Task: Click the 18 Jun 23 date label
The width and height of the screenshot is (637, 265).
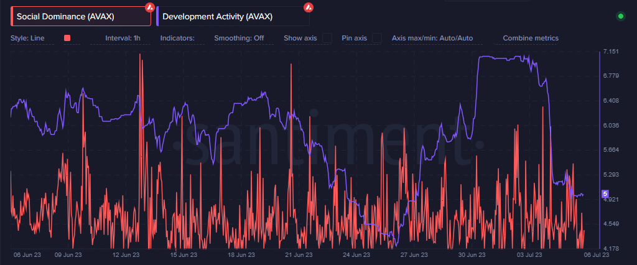Action: pyautogui.click(x=242, y=255)
